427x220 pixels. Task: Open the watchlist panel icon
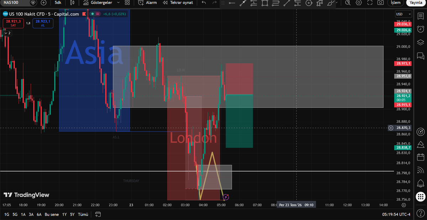click(x=421, y=16)
